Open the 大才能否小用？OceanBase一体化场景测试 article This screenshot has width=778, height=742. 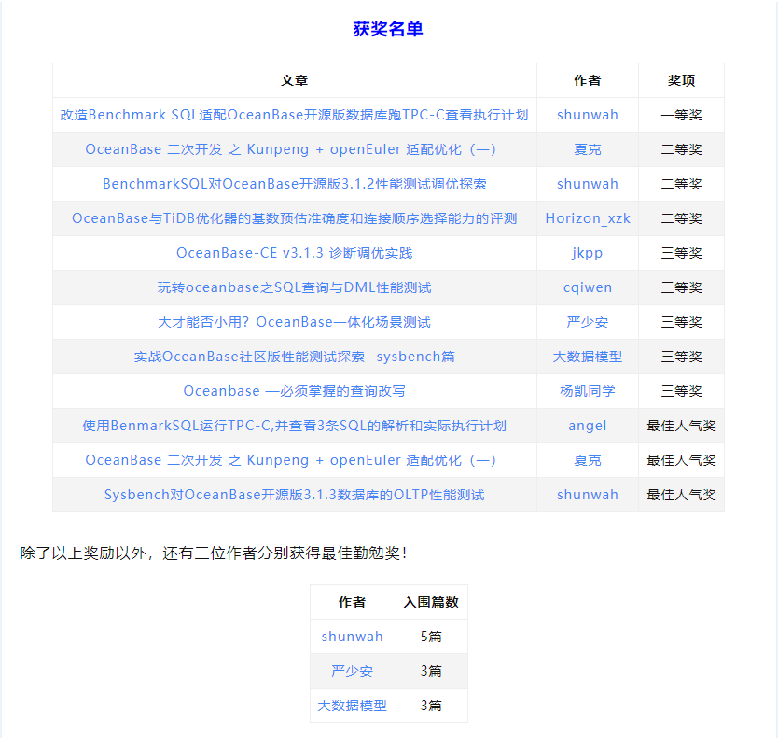pyautogui.click(x=294, y=322)
